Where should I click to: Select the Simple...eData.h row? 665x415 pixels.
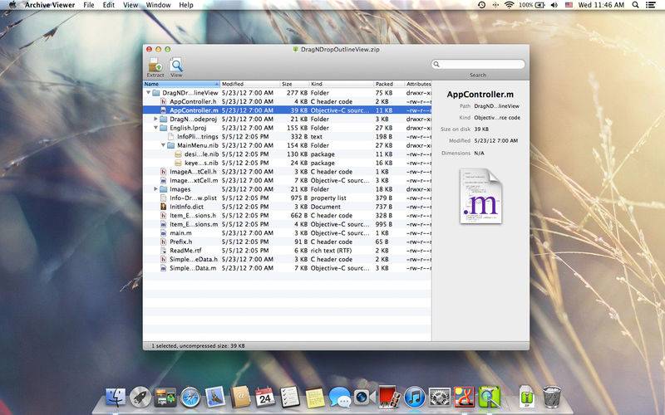tap(287, 259)
